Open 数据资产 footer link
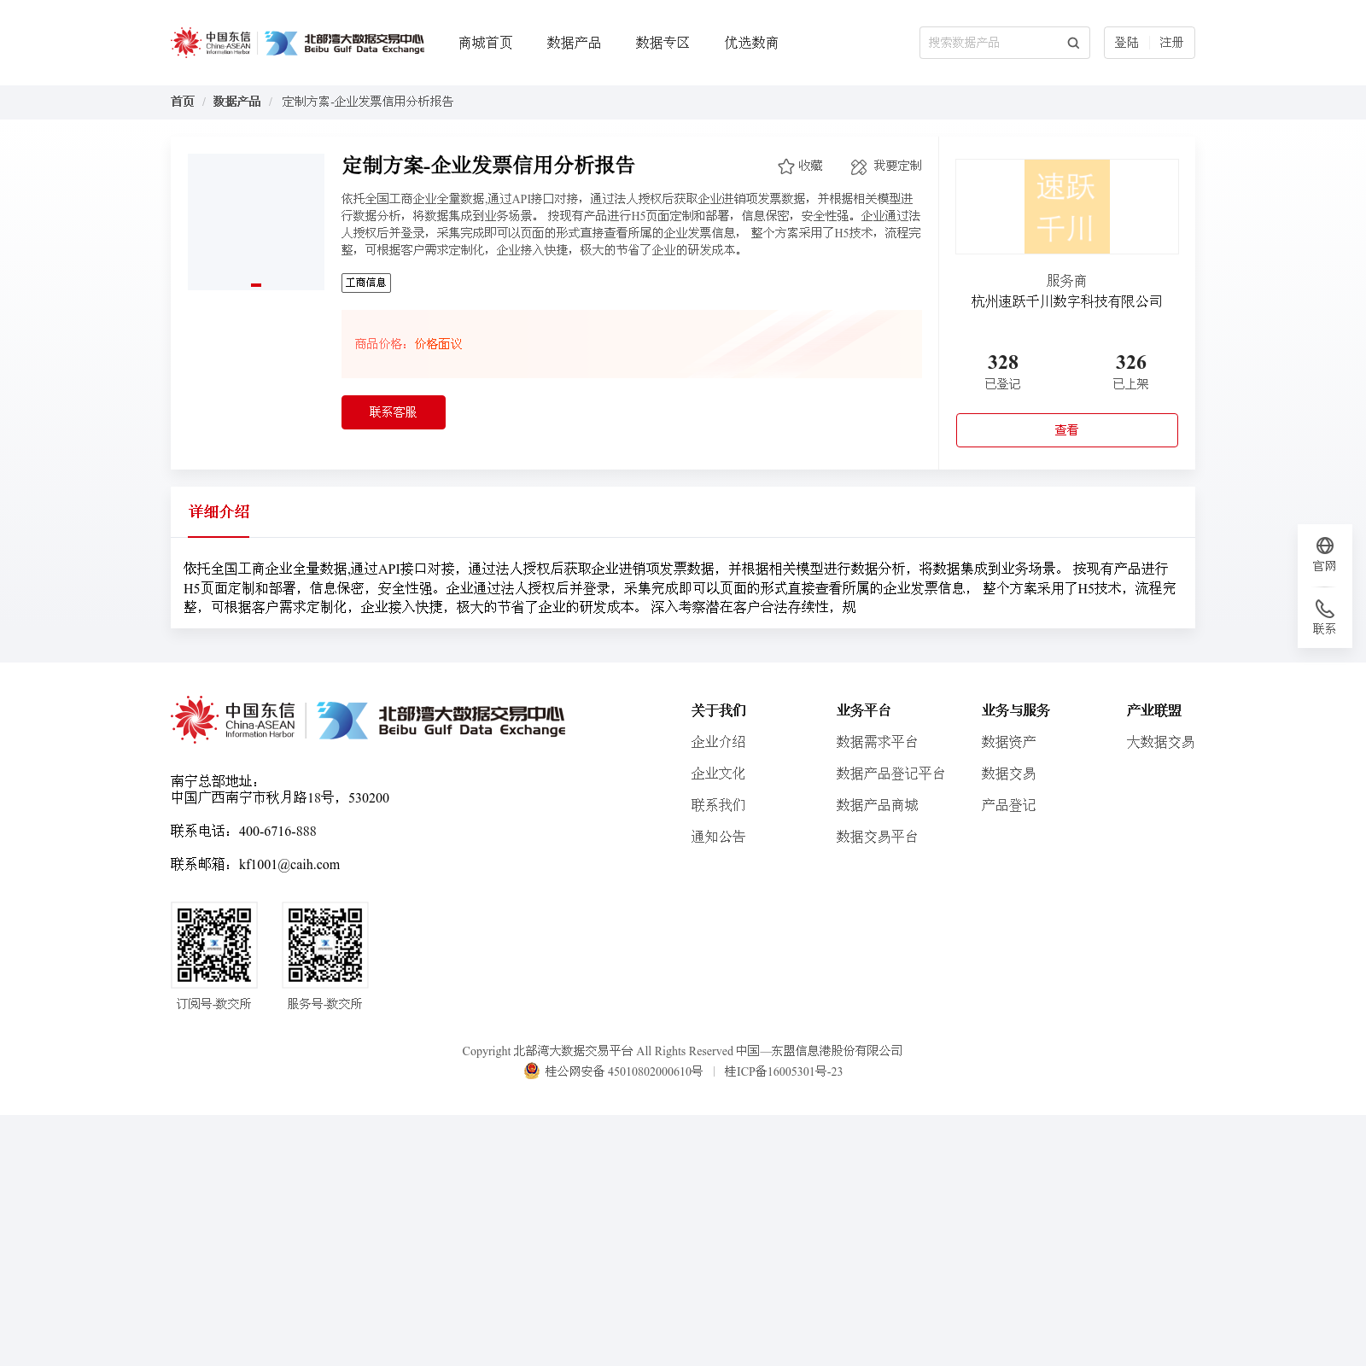The image size is (1366, 1366). 1008,742
